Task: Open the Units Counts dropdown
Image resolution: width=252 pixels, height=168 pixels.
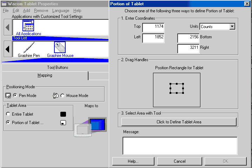Action: tap(232, 27)
